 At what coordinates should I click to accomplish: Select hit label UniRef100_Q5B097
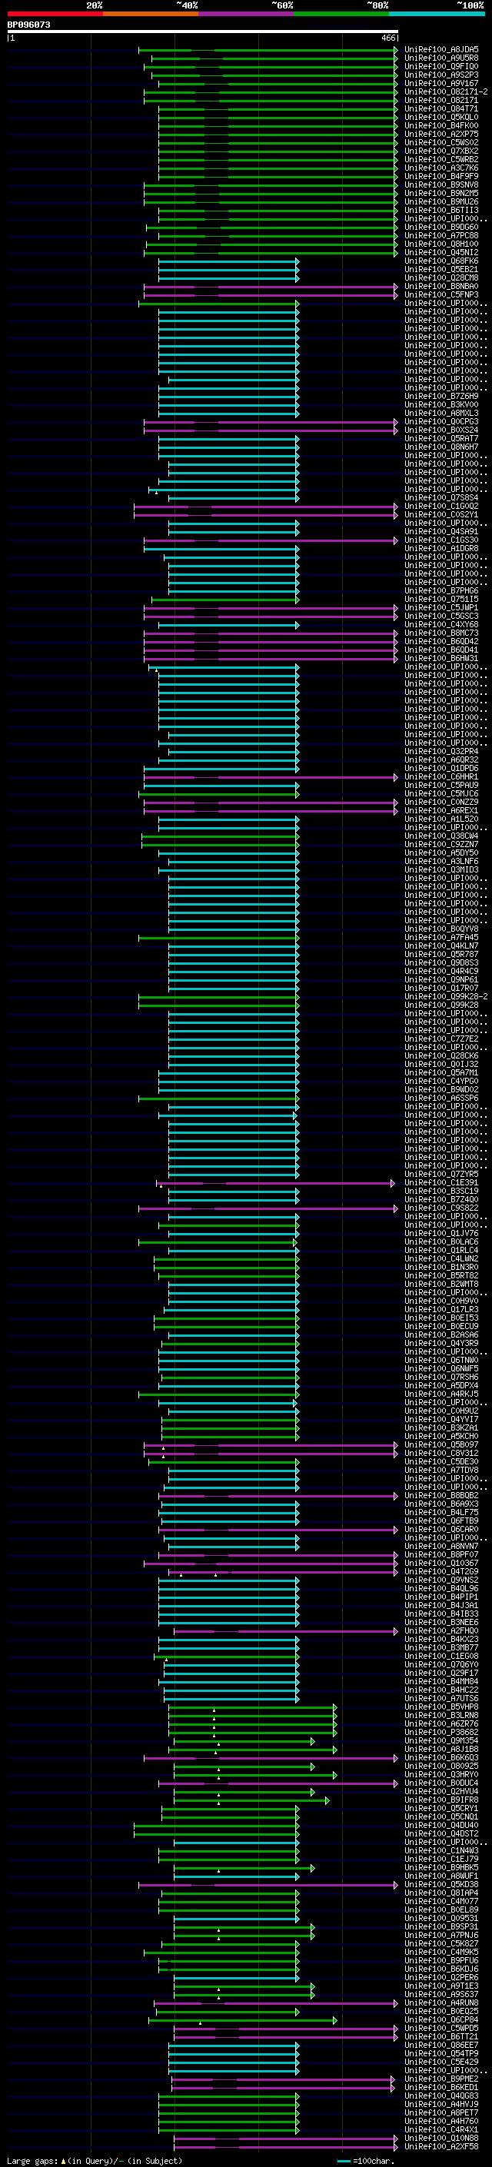(x=441, y=1445)
